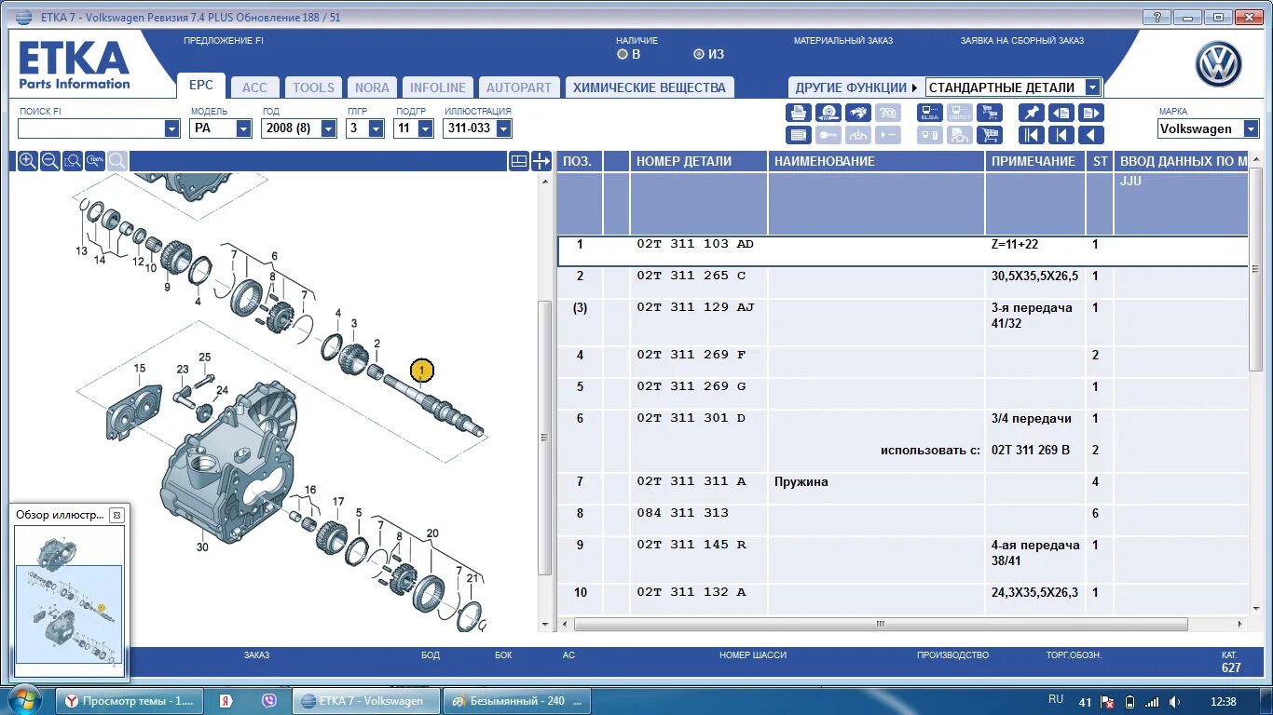Image resolution: width=1273 pixels, height=715 pixels.
Task: Open the ГОД dropdown showing 2008 (8)
Action: tap(328, 128)
